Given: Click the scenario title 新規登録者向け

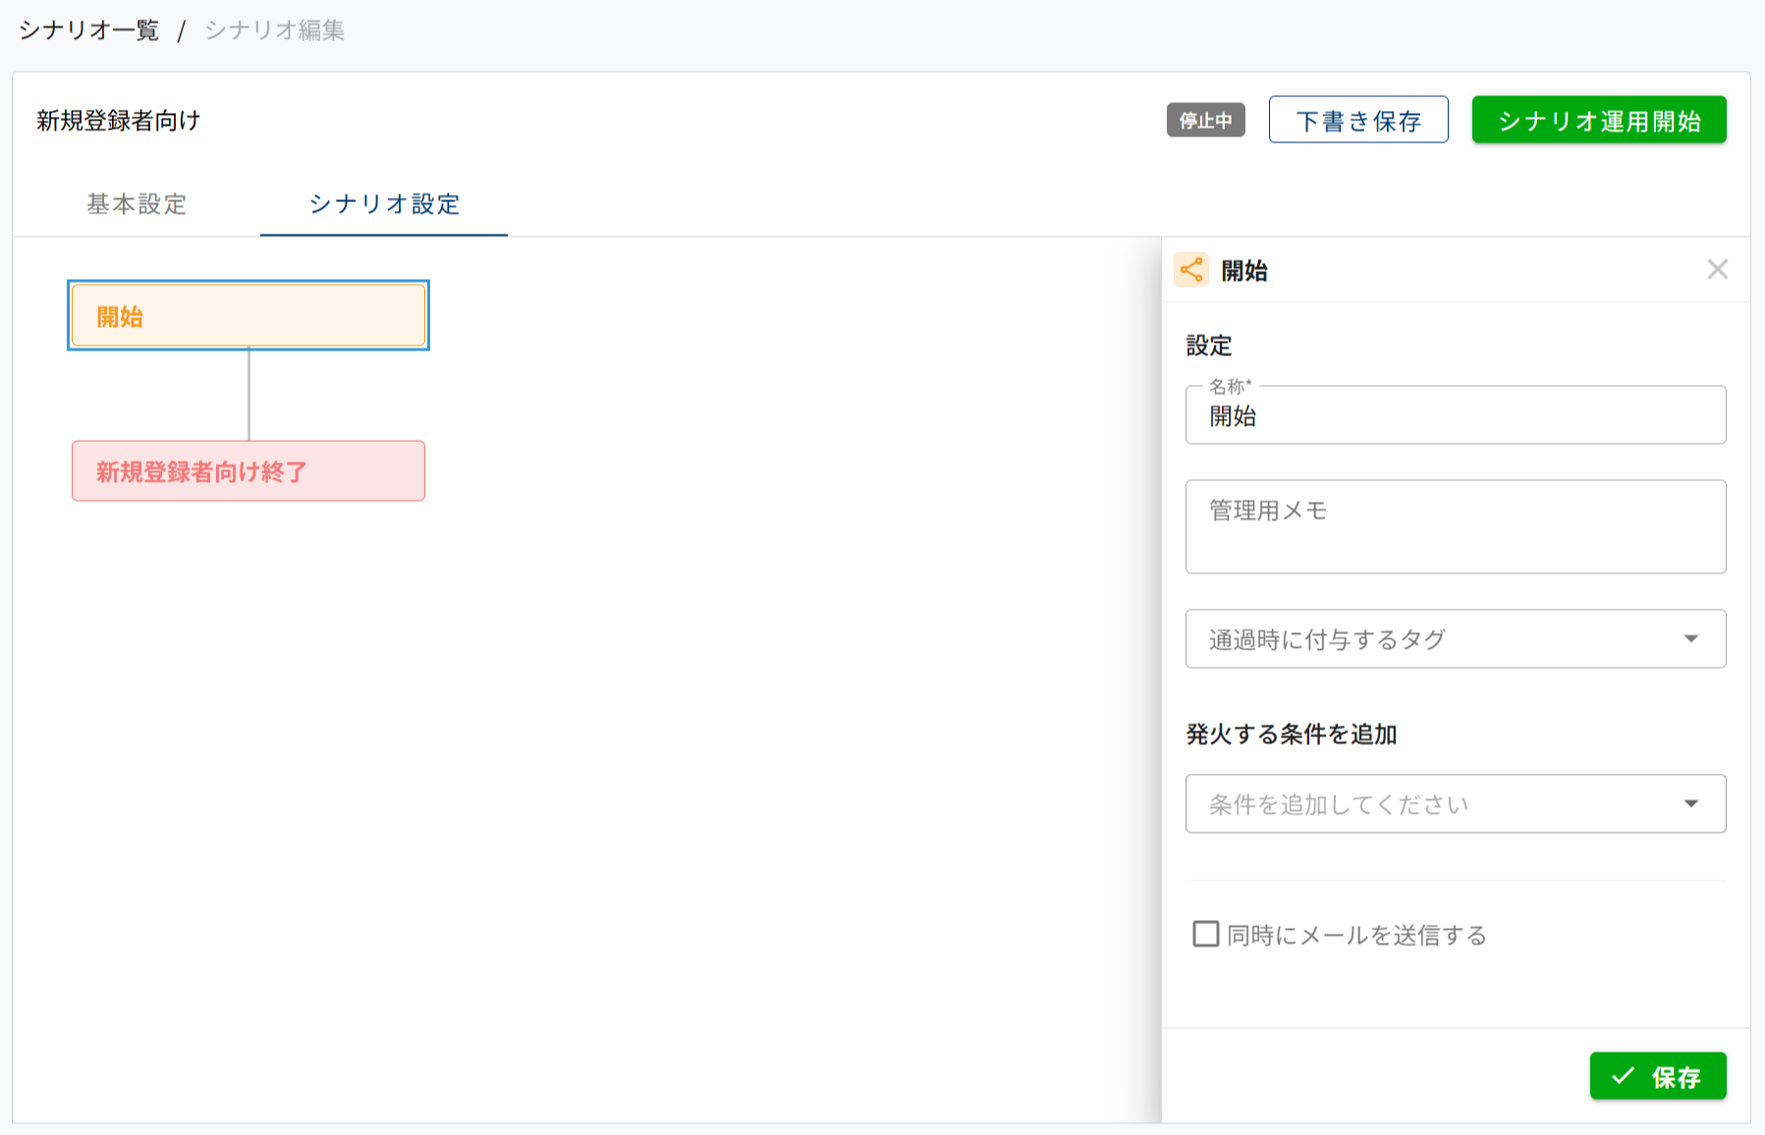Looking at the screenshot, I should click(x=119, y=121).
